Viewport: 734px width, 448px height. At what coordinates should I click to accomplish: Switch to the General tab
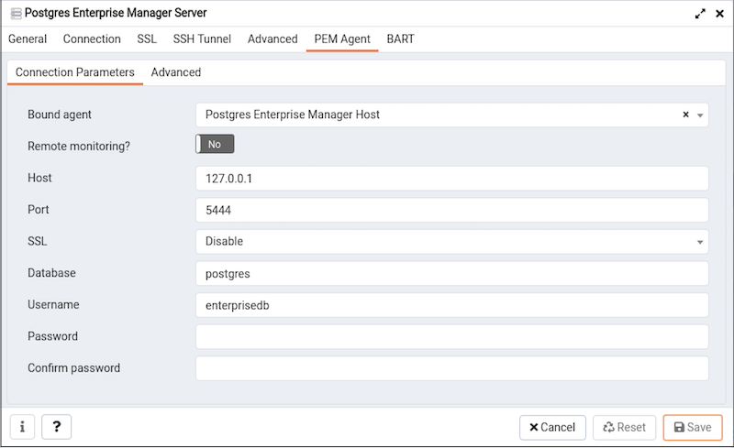(x=28, y=38)
